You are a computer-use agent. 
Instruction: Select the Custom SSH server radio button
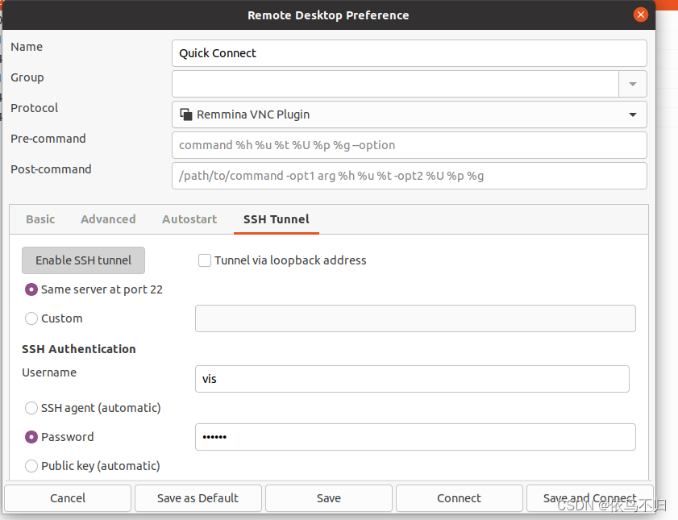pyautogui.click(x=31, y=318)
